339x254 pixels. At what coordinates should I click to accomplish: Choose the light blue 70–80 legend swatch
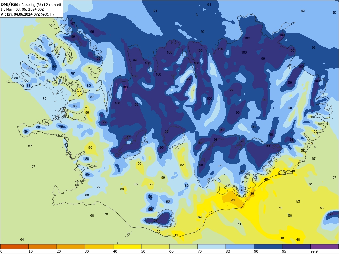point(212,247)
